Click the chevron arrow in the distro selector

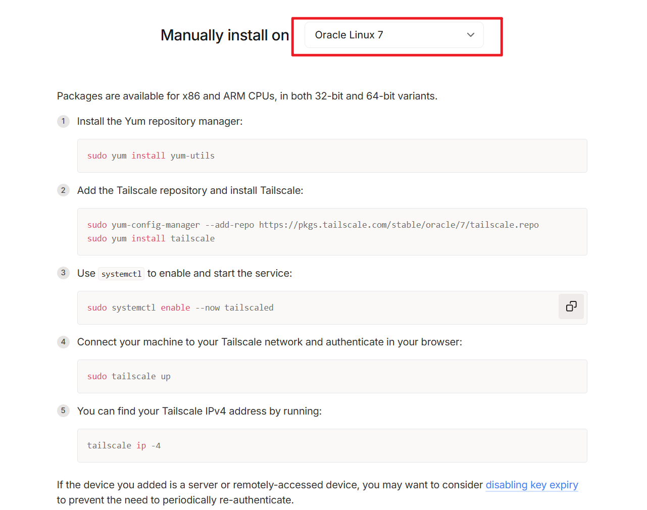(470, 35)
